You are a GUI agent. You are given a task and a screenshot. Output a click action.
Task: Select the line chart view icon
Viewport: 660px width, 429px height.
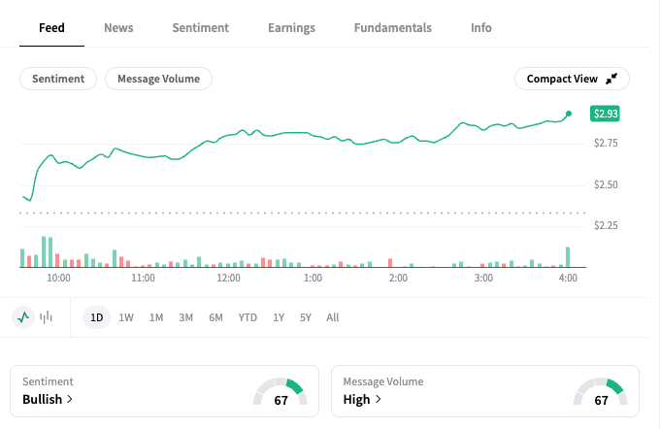[23, 317]
